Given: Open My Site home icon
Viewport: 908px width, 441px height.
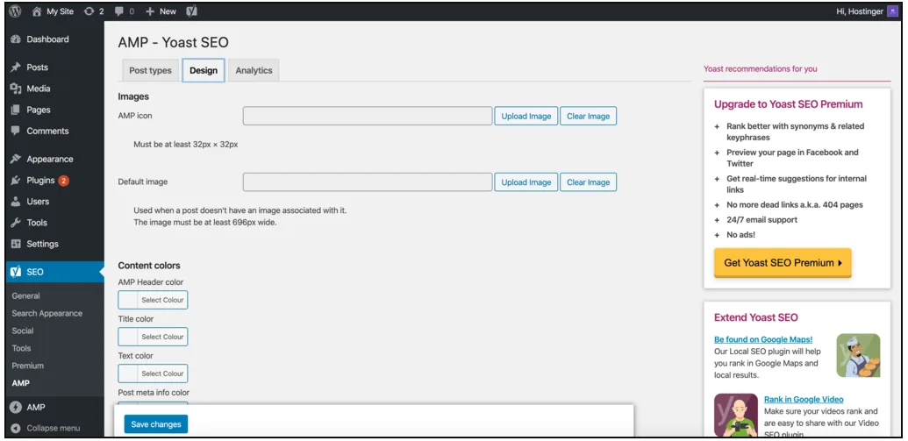Looking at the screenshot, I should pos(37,11).
